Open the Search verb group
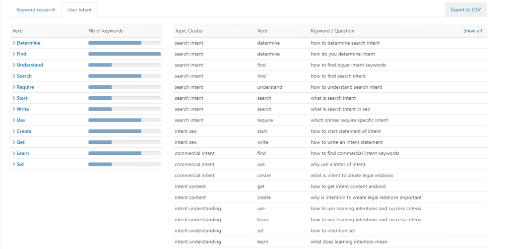The image size is (508, 249). coord(24,76)
